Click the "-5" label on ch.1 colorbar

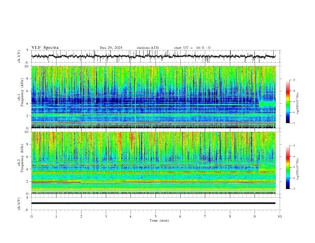click(293, 102)
